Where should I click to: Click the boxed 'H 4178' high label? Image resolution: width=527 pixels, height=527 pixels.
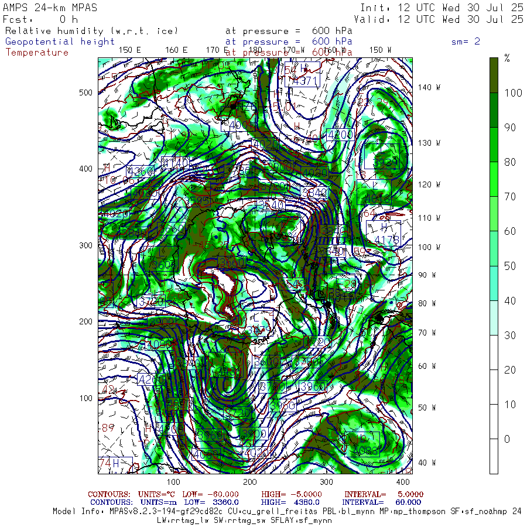[x=384, y=233]
